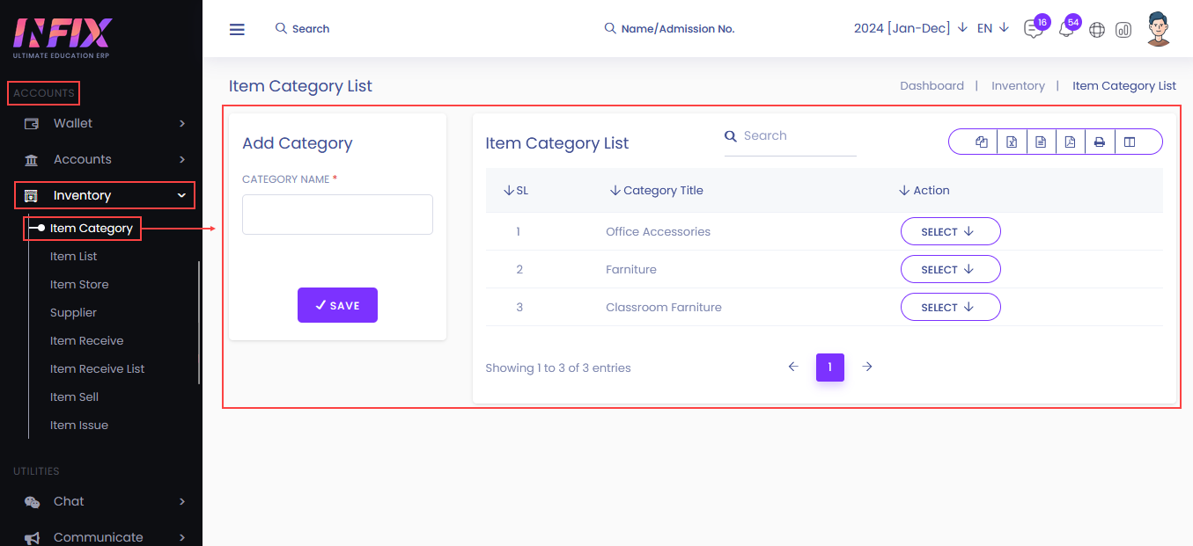Click the Inventory store icon in sidebar
This screenshot has width=1193, height=546.
click(32, 195)
